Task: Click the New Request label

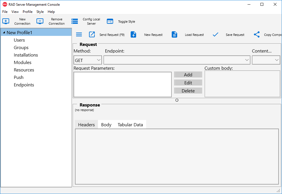Action: (153, 35)
